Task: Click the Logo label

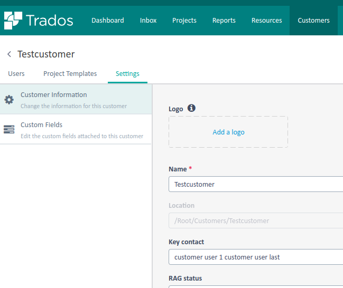Action: 175,109
